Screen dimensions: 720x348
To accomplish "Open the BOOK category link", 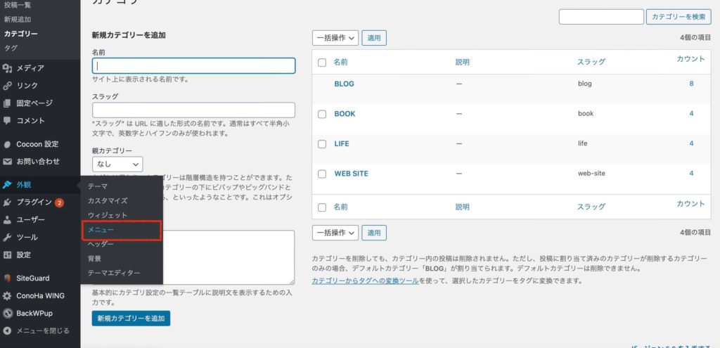I will (345, 114).
